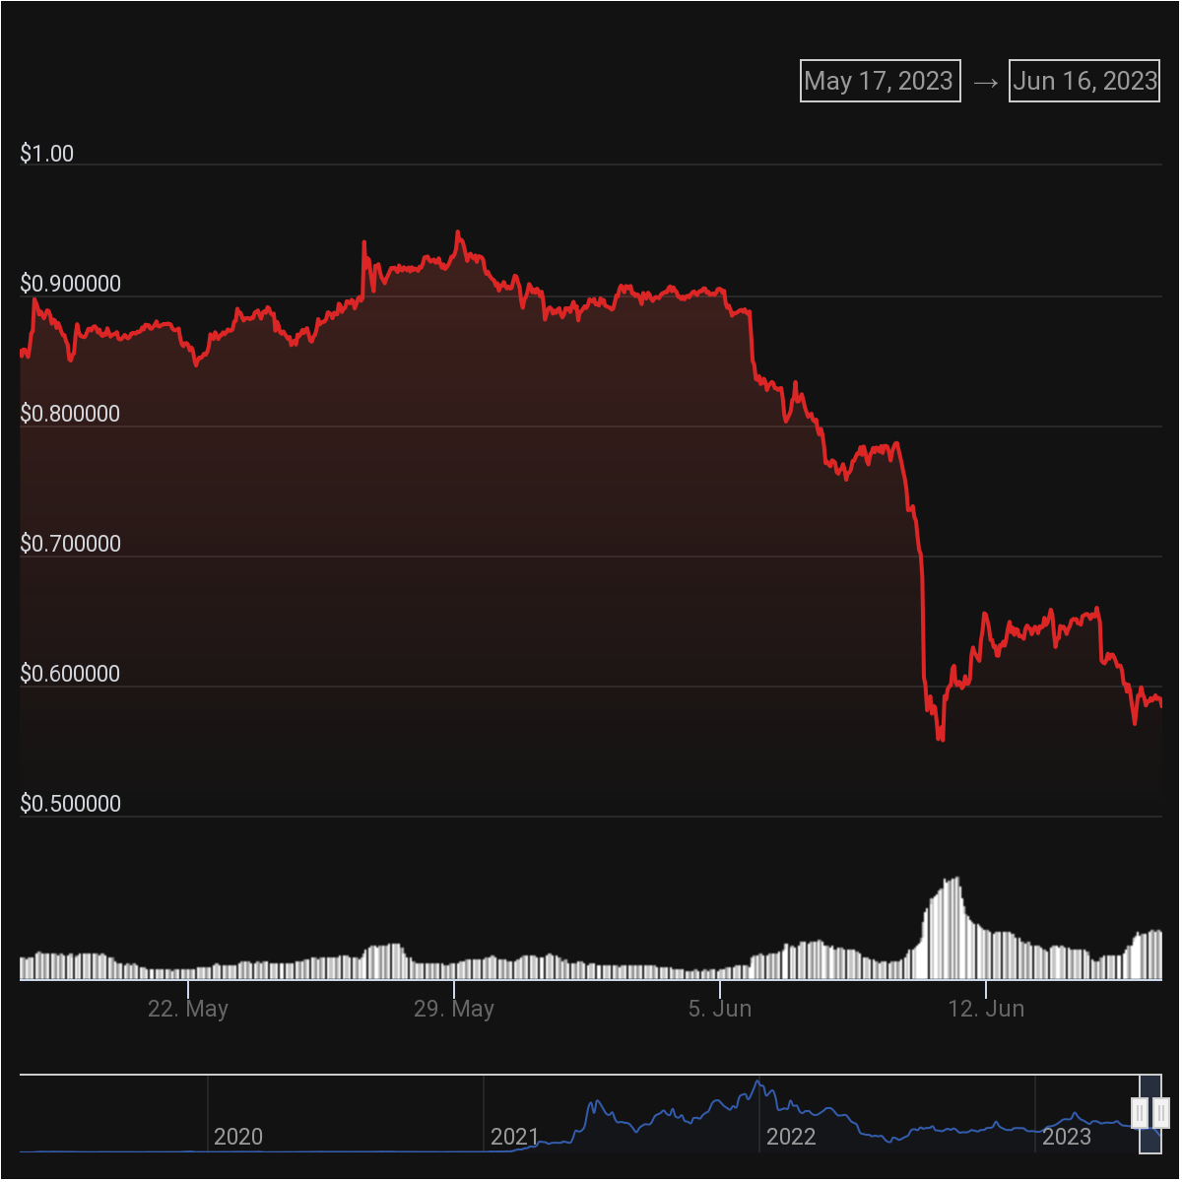
Task: Open the May 17, 2023 start date field
Action: click(880, 81)
